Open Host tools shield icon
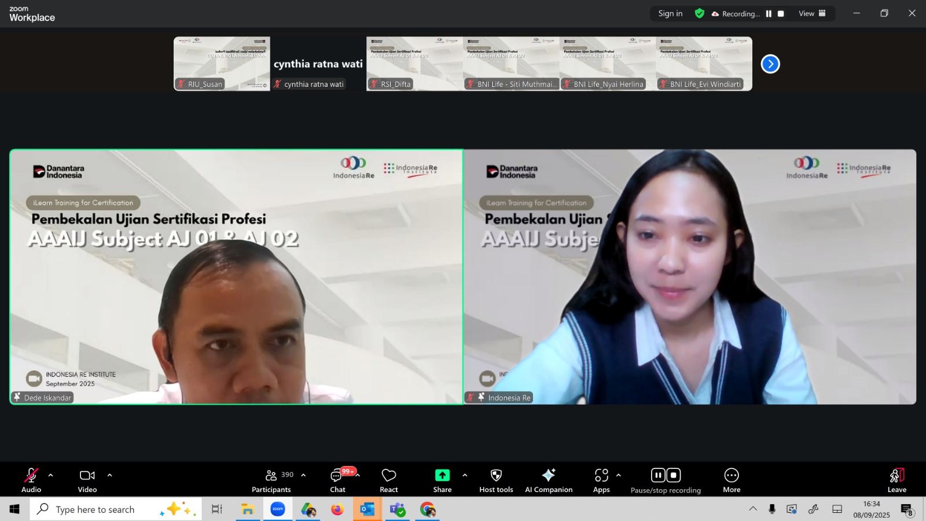Screen dimensions: 926x521 pos(496,480)
